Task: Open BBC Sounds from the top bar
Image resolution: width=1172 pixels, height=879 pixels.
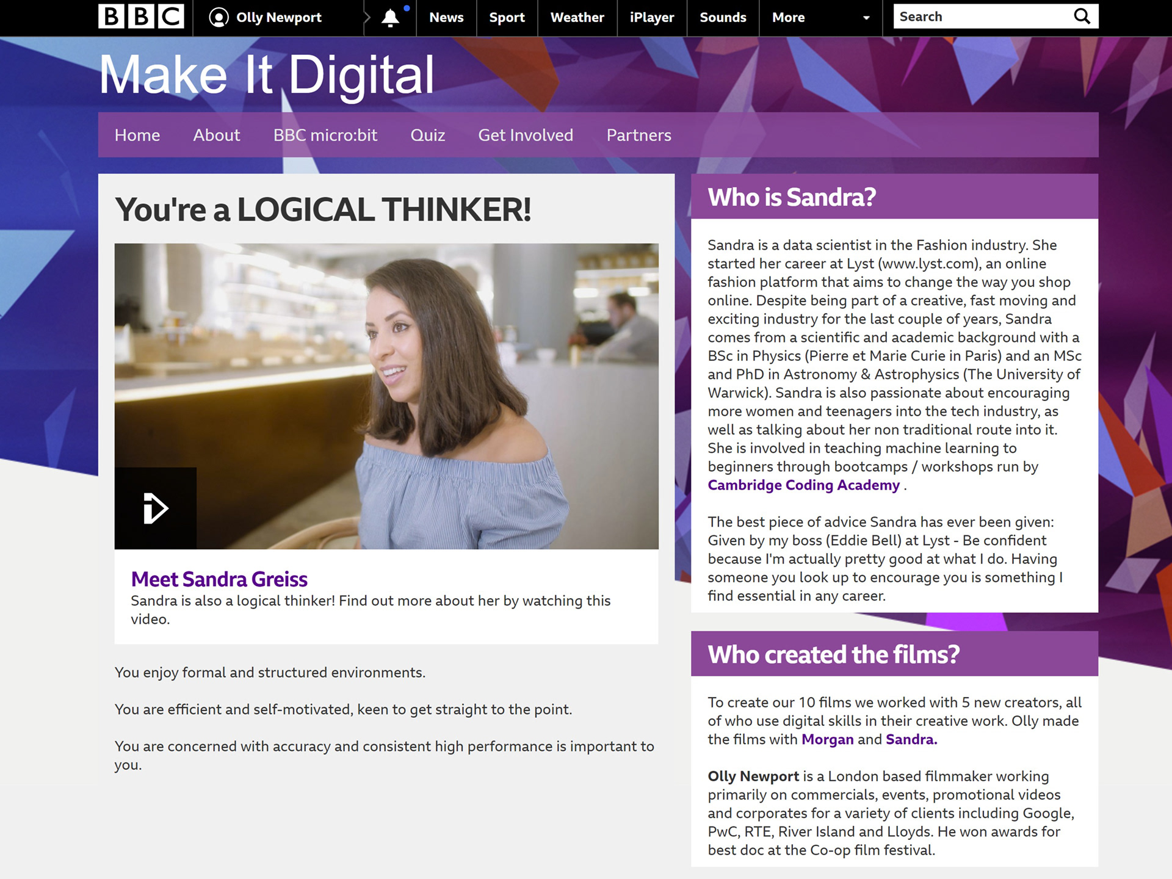Action: coord(723,17)
